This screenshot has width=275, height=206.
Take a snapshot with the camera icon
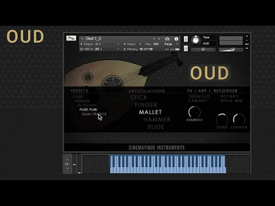pyautogui.click(x=167, y=39)
